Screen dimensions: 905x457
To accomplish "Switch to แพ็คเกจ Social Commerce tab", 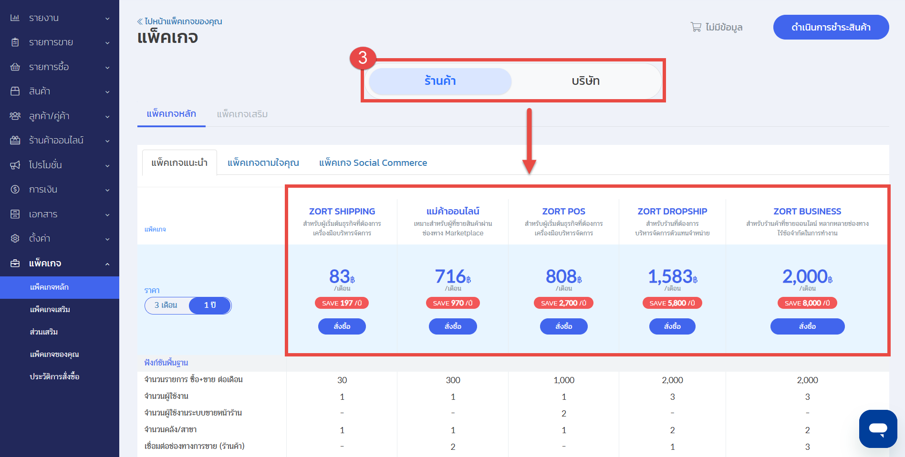I will pyautogui.click(x=373, y=163).
